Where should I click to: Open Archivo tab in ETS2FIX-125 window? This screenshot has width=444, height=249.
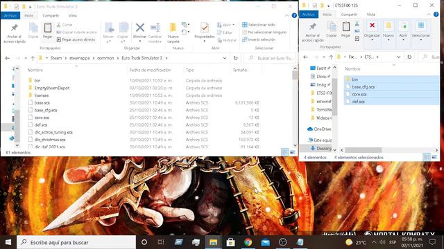[x=309, y=15]
